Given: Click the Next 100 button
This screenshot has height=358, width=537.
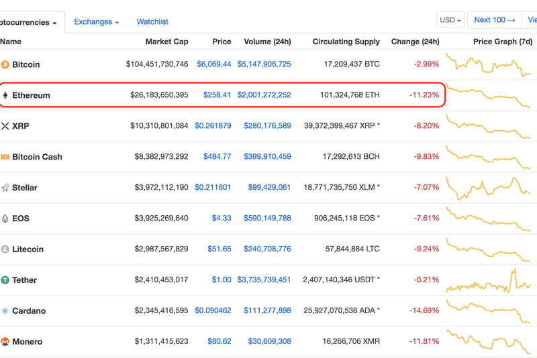Looking at the screenshot, I should pos(494,20).
